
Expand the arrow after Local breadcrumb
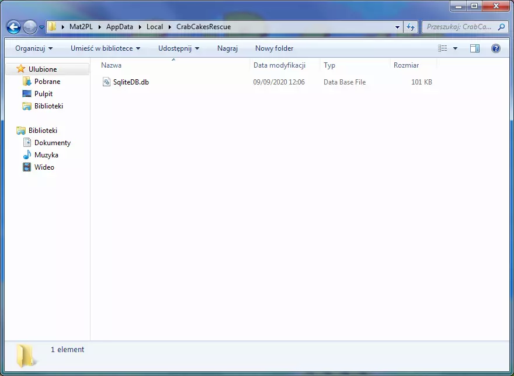(x=170, y=27)
